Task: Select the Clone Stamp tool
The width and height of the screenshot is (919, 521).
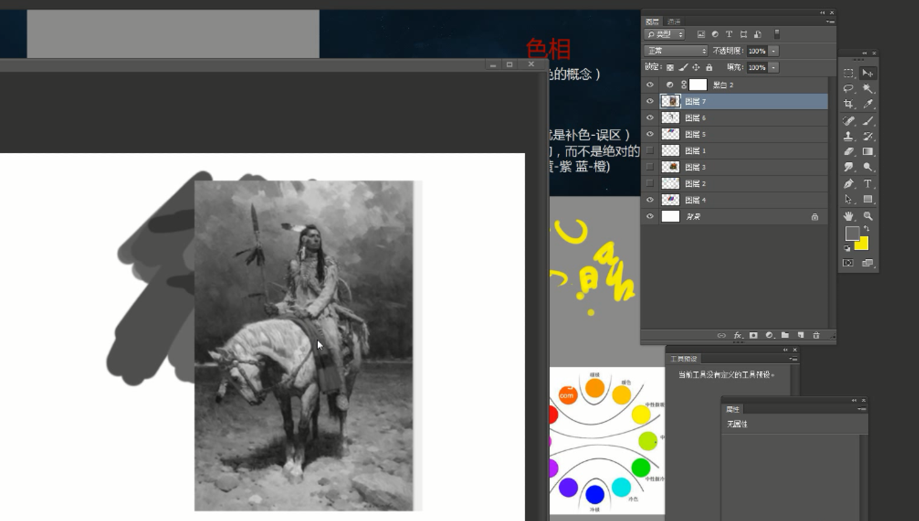Action: tap(848, 136)
